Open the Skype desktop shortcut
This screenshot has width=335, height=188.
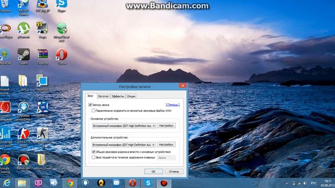point(62,6)
